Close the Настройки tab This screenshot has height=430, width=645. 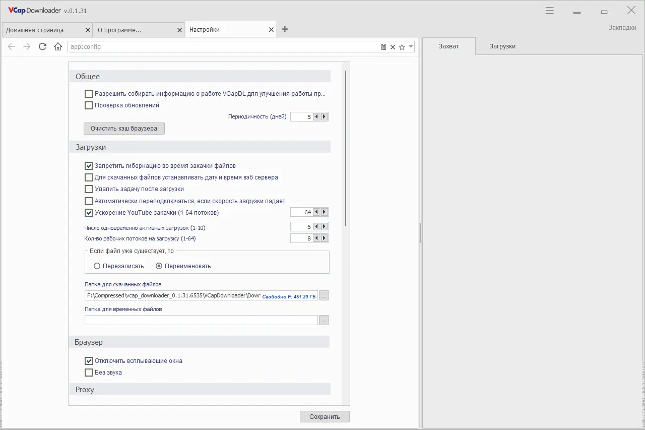click(x=272, y=30)
